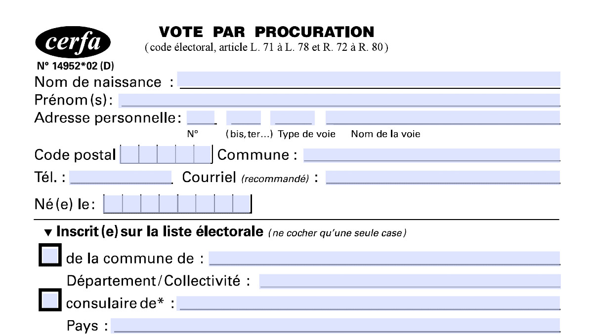Image resolution: width=593 pixels, height=335 pixels.
Task: Click the cerfa logo
Action: (x=73, y=43)
